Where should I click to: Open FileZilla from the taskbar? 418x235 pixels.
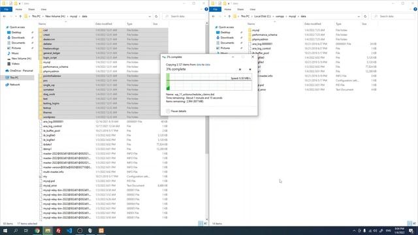tap(58, 230)
